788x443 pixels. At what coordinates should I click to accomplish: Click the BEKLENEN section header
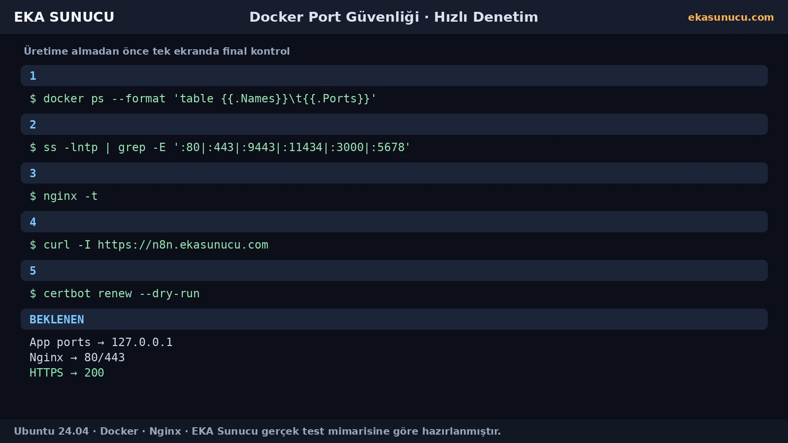394,319
